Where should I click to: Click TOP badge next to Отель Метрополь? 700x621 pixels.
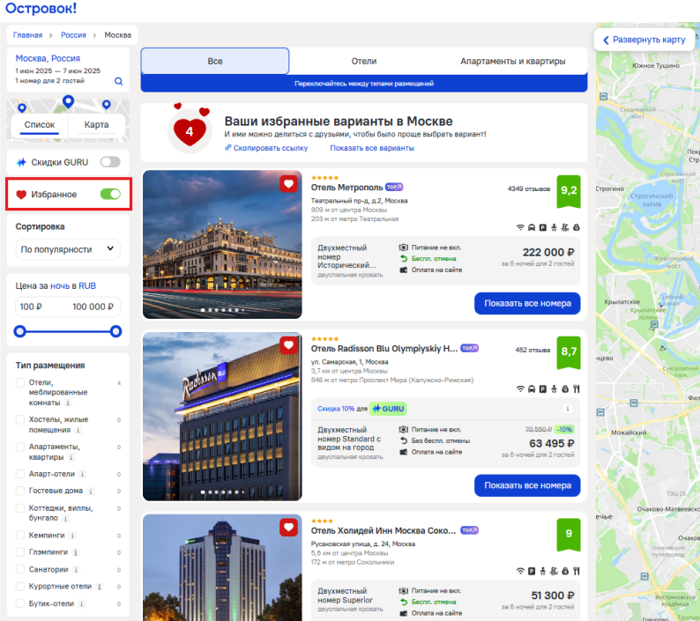[x=394, y=187]
